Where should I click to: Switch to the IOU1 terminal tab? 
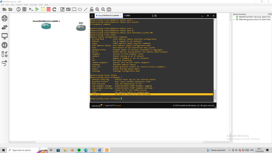pyautogui.click(x=128, y=16)
